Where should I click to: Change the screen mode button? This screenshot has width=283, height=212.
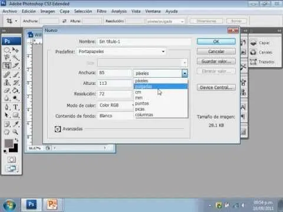tap(12, 168)
